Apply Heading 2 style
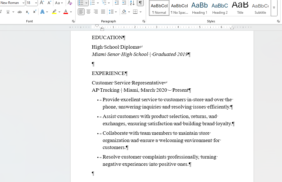Image resolution: width=282 pixels, height=182 pixels. pyautogui.click(x=220, y=8)
